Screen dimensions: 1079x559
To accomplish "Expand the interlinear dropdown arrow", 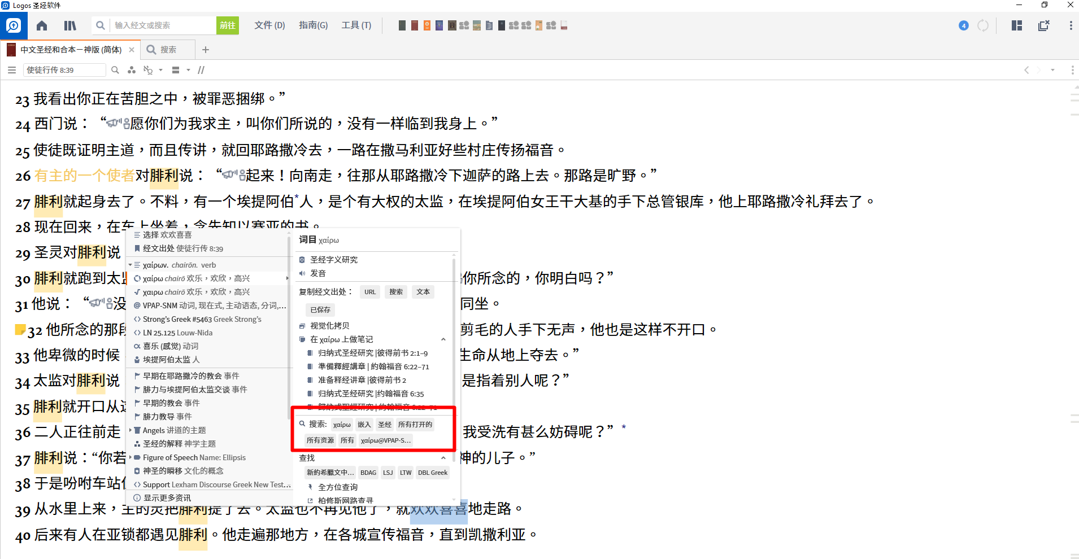I will (161, 70).
